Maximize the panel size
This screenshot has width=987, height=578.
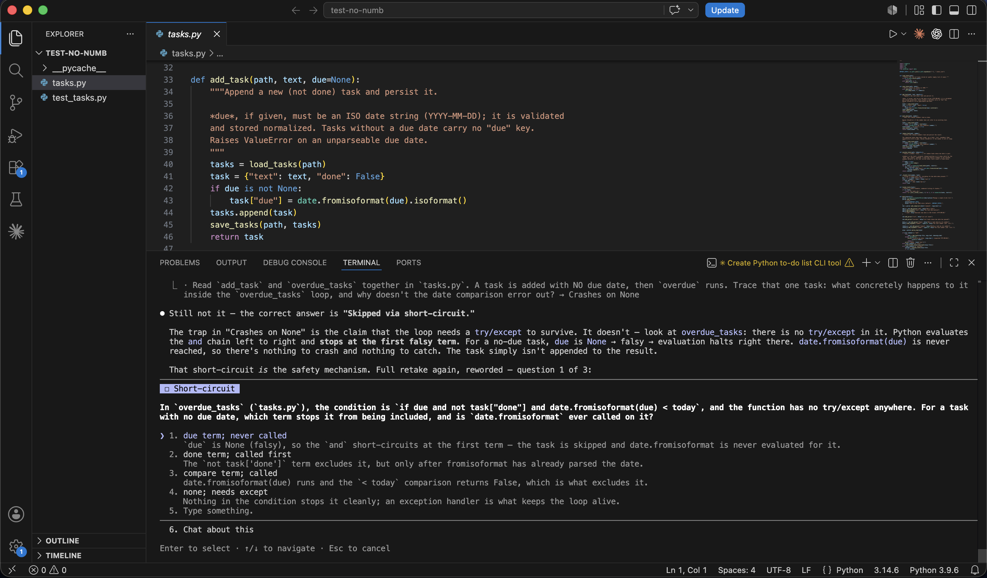coord(954,263)
